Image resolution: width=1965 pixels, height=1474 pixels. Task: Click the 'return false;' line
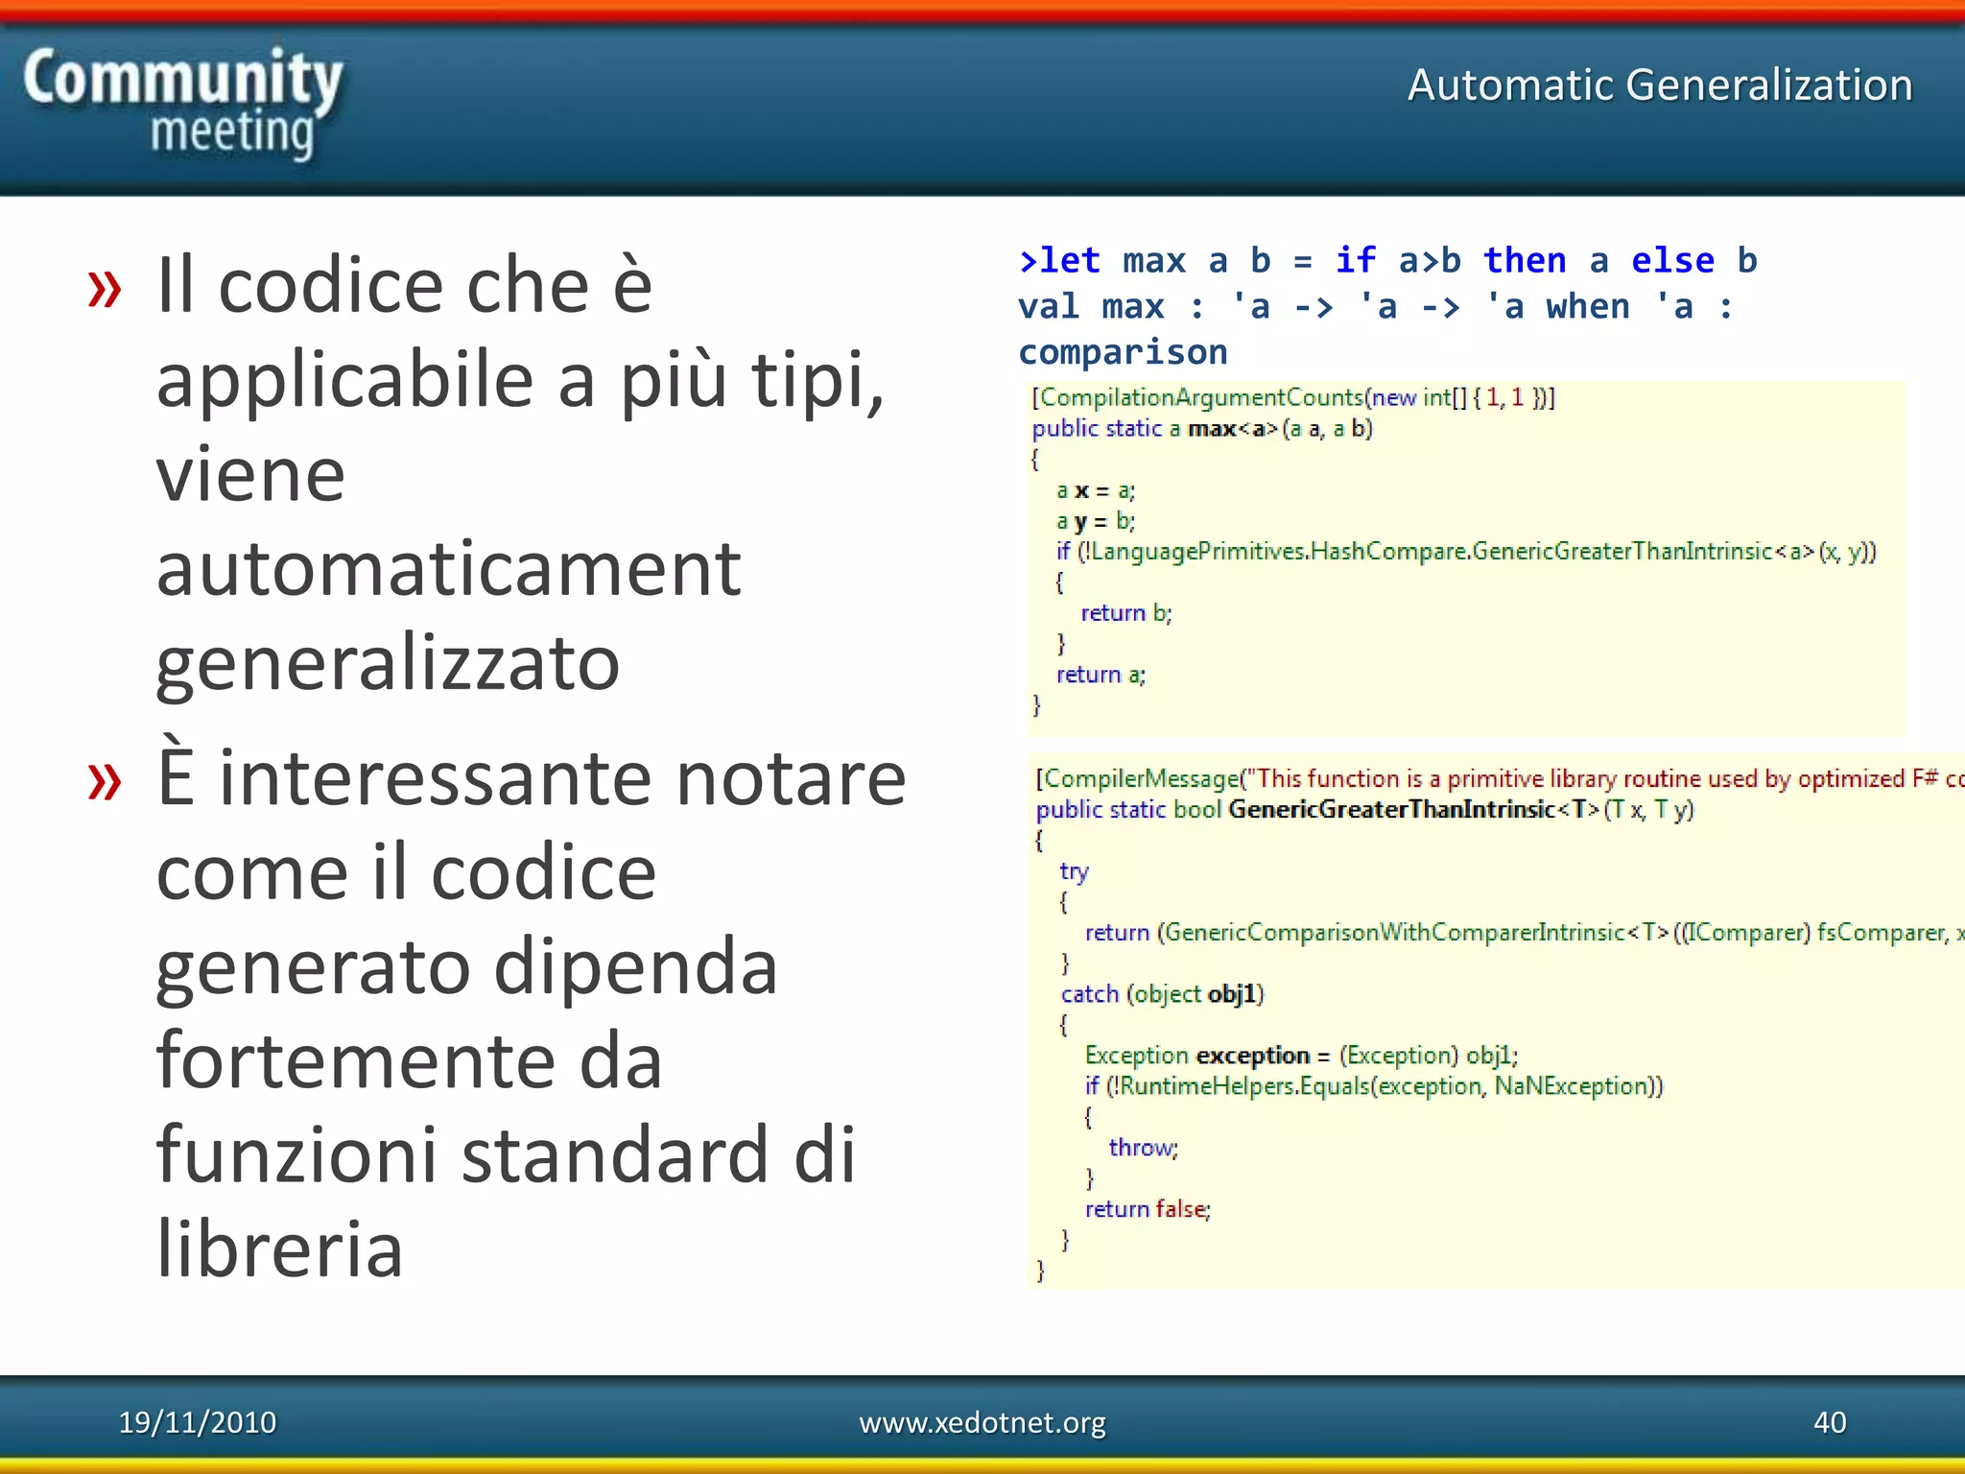tap(1148, 1208)
